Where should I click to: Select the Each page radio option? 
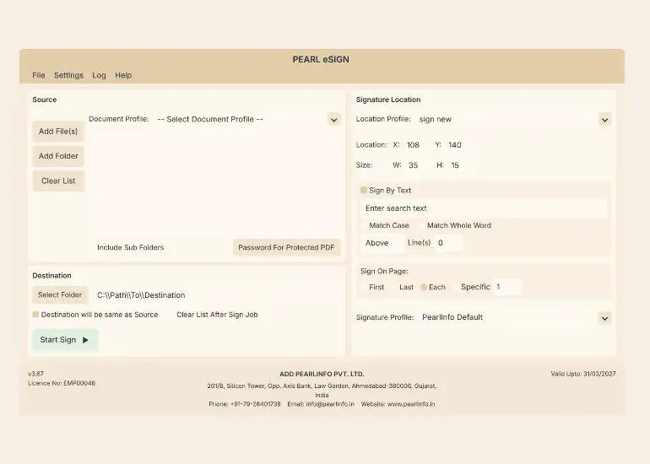tap(424, 287)
